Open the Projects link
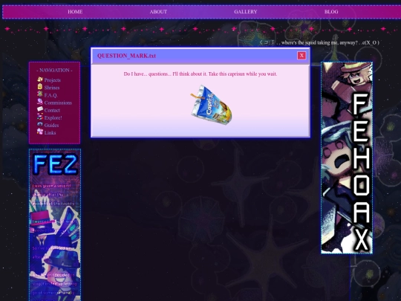 (x=53, y=80)
